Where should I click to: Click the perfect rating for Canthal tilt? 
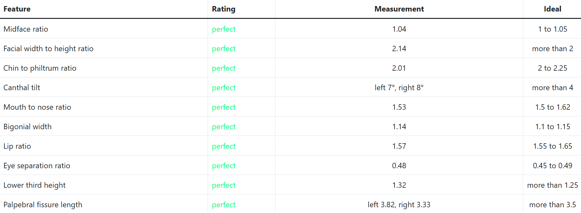224,88
